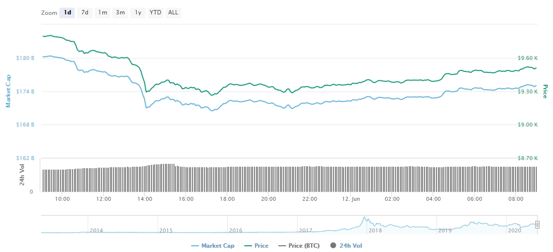This screenshot has width=553, height=252.
Task: Toggle the Market Cap legend series
Action: click(213, 246)
